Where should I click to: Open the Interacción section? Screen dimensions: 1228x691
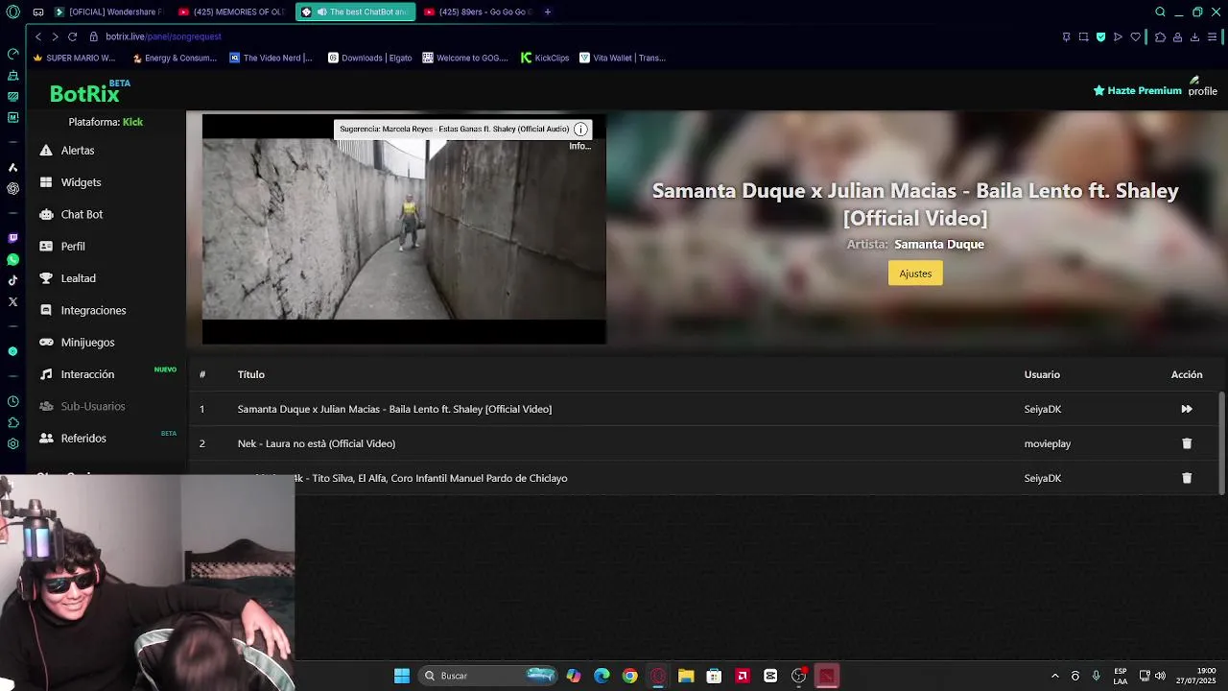point(87,374)
